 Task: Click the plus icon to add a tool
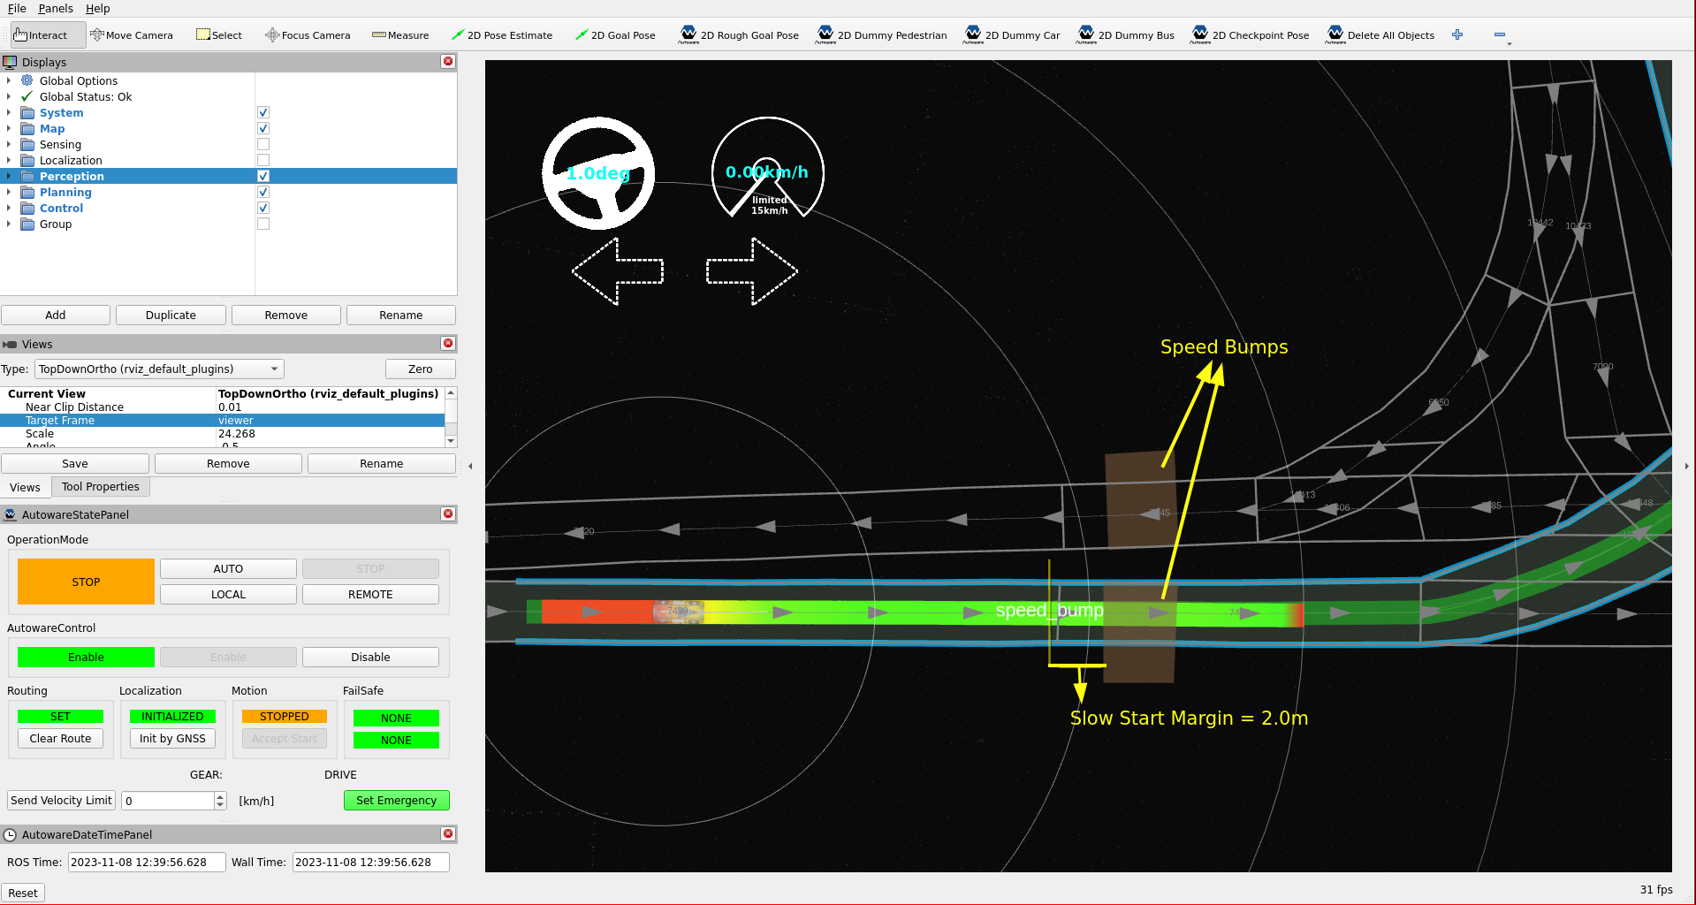[x=1457, y=35]
